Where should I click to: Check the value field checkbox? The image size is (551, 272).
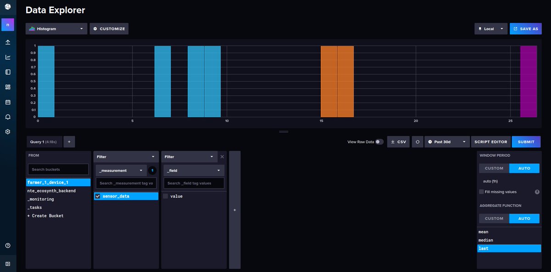pos(165,196)
